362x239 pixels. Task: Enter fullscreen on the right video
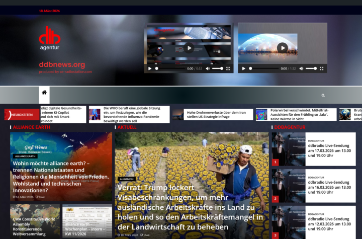pyautogui.click(x=322, y=68)
